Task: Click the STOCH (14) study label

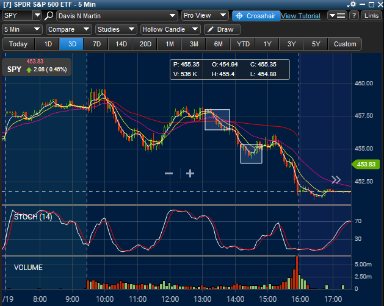Action: click(33, 217)
